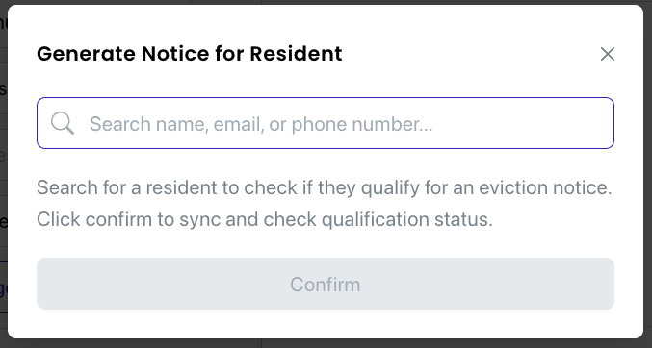Click the 'phone number...' part of the placeholder

pos(362,124)
